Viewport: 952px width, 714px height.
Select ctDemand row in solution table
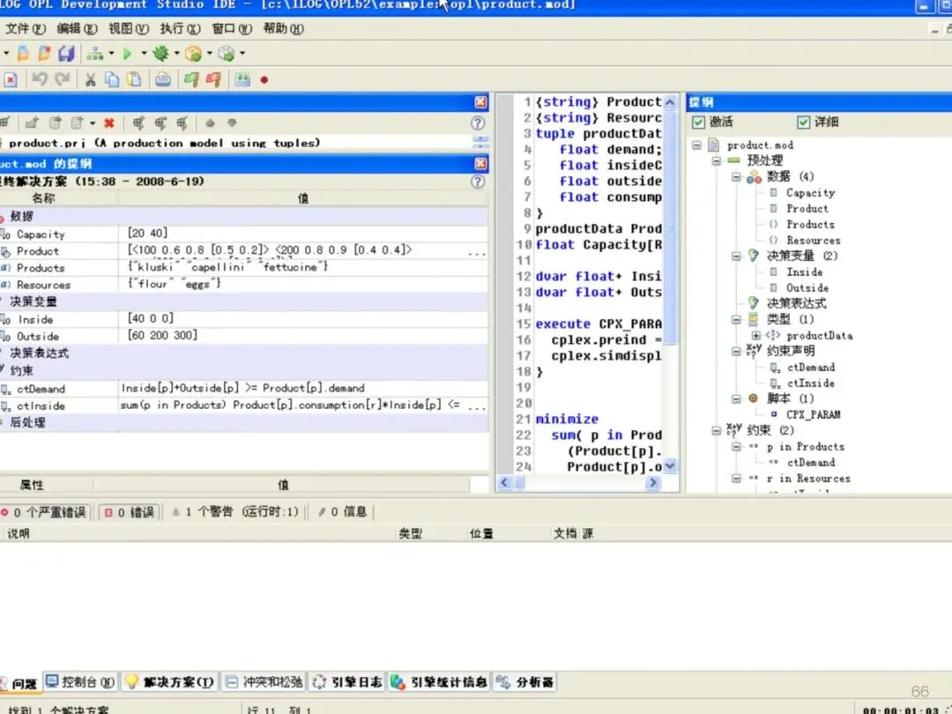[243, 389]
